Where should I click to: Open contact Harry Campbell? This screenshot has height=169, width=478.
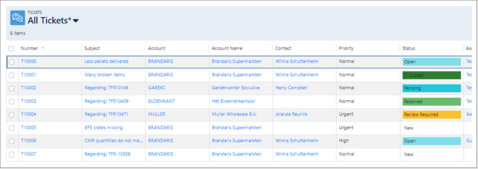(x=293, y=88)
